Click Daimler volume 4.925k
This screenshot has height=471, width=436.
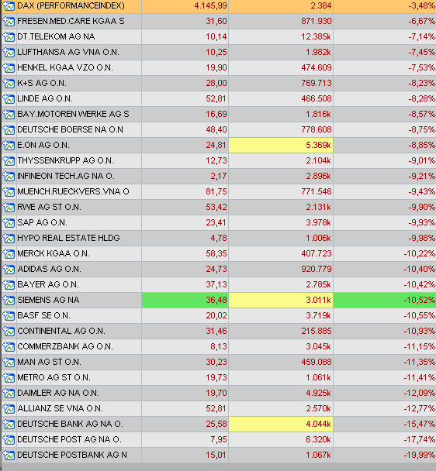[318, 393]
